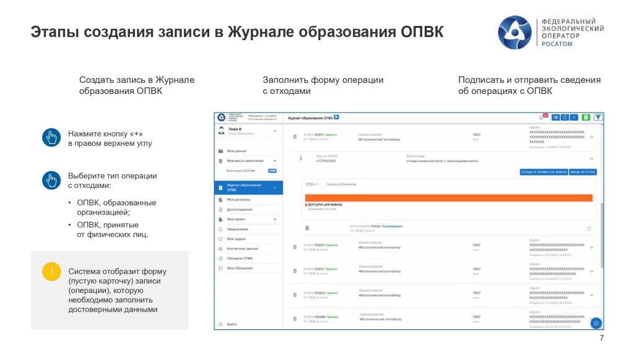Click trash icon for record 193237

295,247
